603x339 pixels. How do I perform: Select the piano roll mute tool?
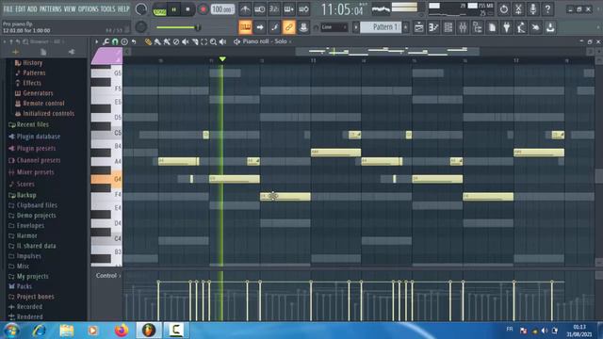186,41
